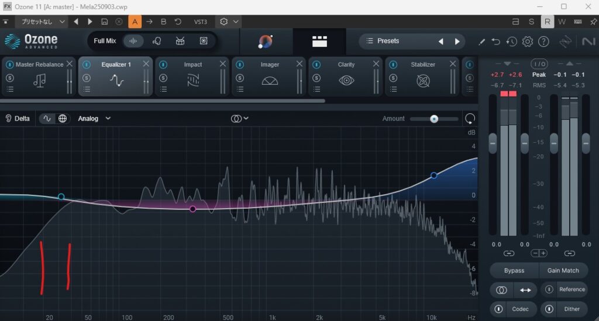Open the Imager module preset list icon

click(x=240, y=89)
